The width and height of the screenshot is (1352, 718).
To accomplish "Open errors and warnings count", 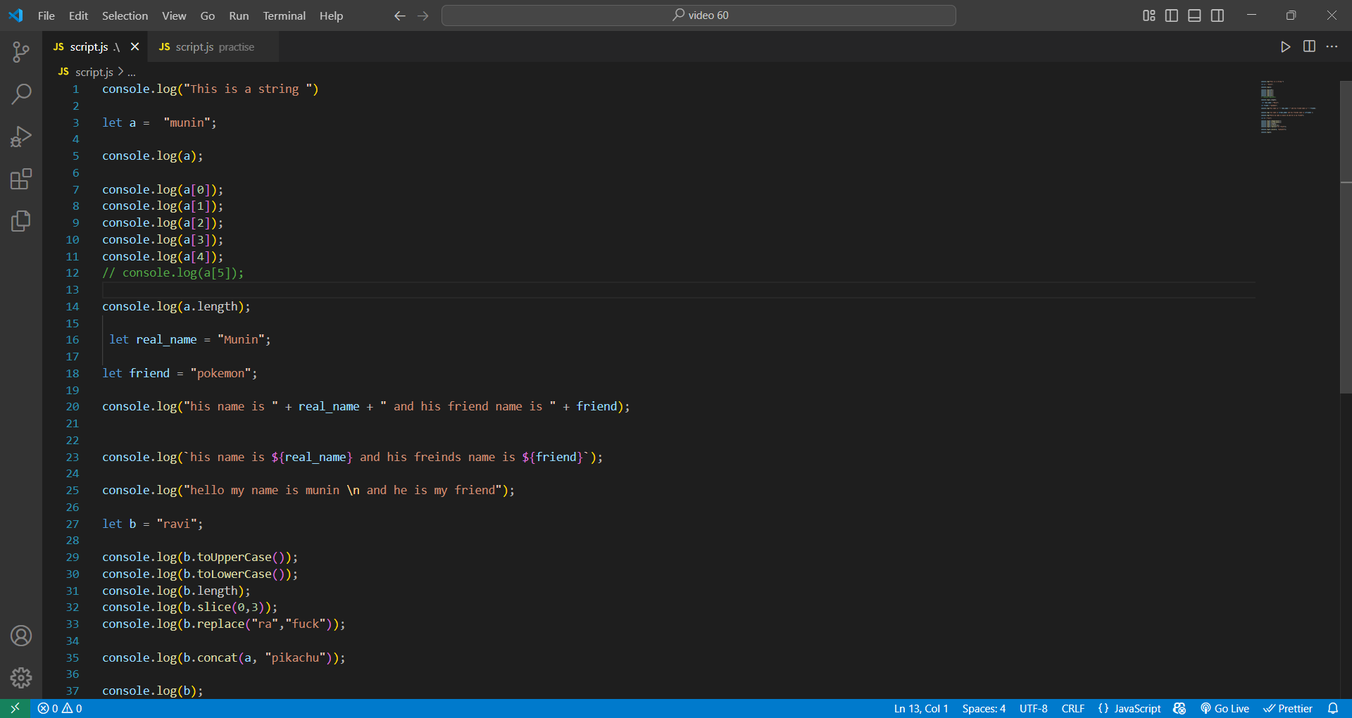I will (x=60, y=708).
